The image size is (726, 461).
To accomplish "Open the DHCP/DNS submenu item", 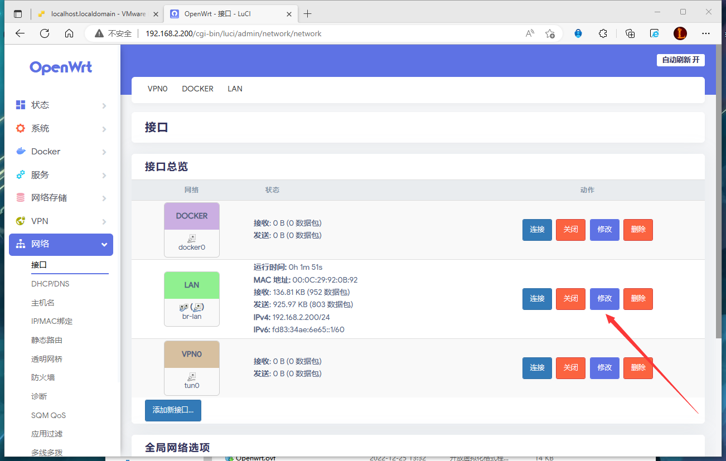I will point(50,284).
